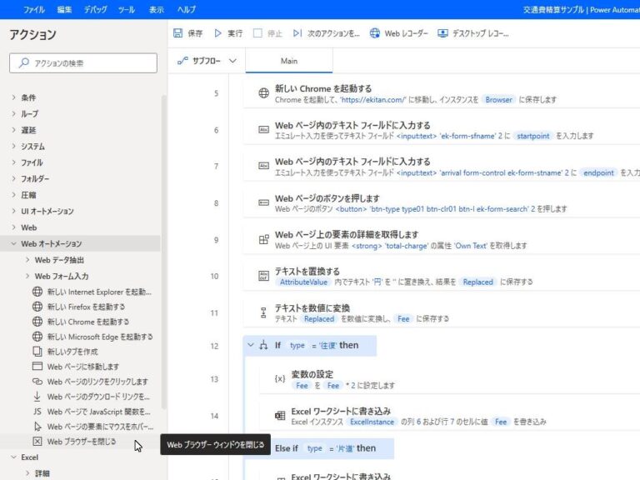
Task: Click the AttributeValue variable token
Action: (303, 282)
